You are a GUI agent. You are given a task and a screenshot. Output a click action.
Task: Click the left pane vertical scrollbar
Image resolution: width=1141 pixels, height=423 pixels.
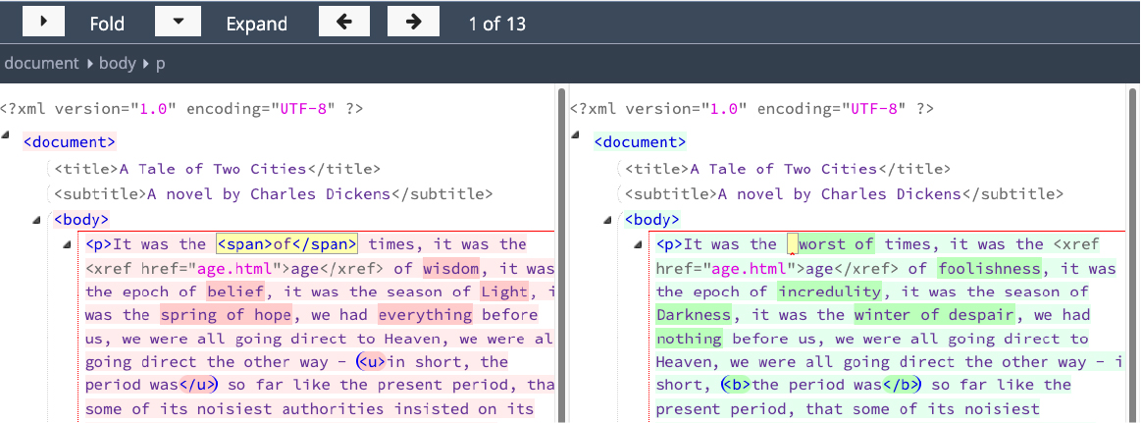pos(562,245)
